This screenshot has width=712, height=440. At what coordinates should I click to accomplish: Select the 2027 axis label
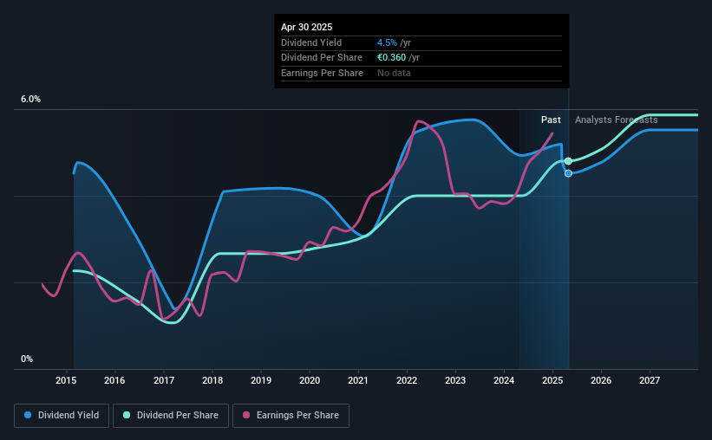coord(650,380)
